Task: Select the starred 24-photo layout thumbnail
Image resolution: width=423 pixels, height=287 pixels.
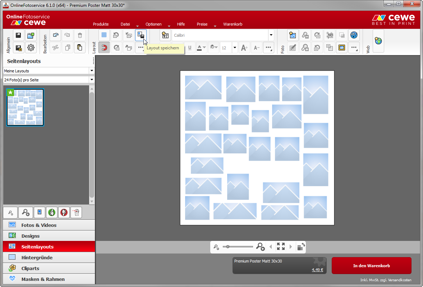Action: [25, 107]
